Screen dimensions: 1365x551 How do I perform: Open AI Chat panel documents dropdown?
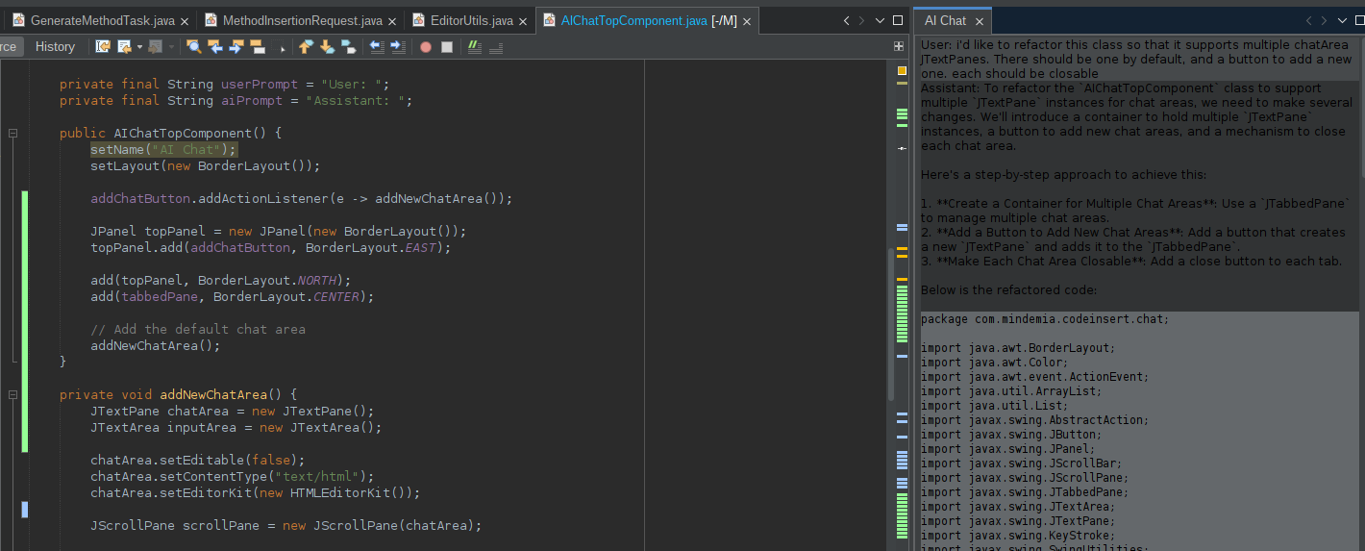click(1343, 20)
